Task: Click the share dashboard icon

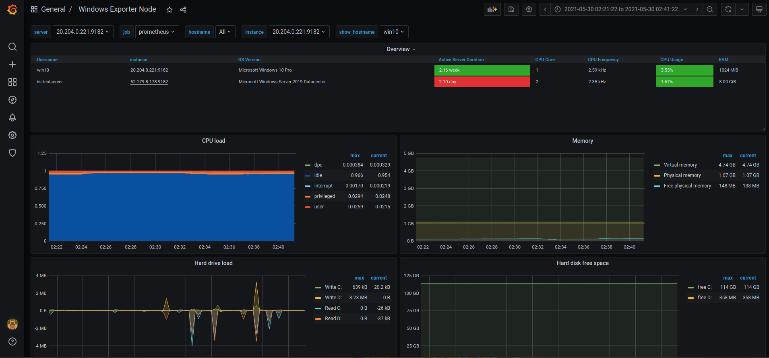Action: (183, 10)
